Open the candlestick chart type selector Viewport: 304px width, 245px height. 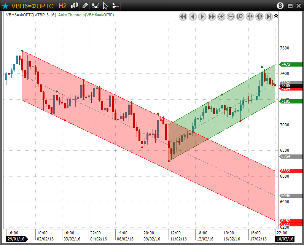tap(75, 6)
